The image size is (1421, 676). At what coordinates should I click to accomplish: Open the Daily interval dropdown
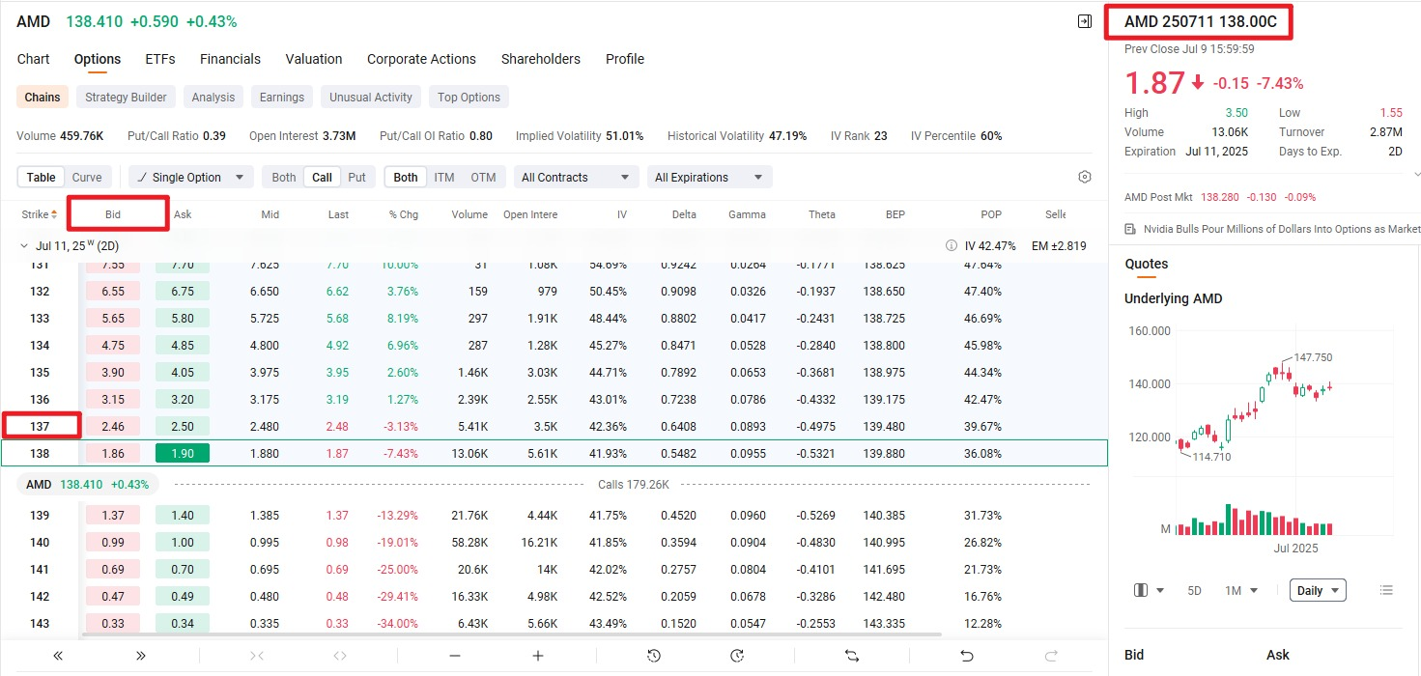coord(1318,590)
